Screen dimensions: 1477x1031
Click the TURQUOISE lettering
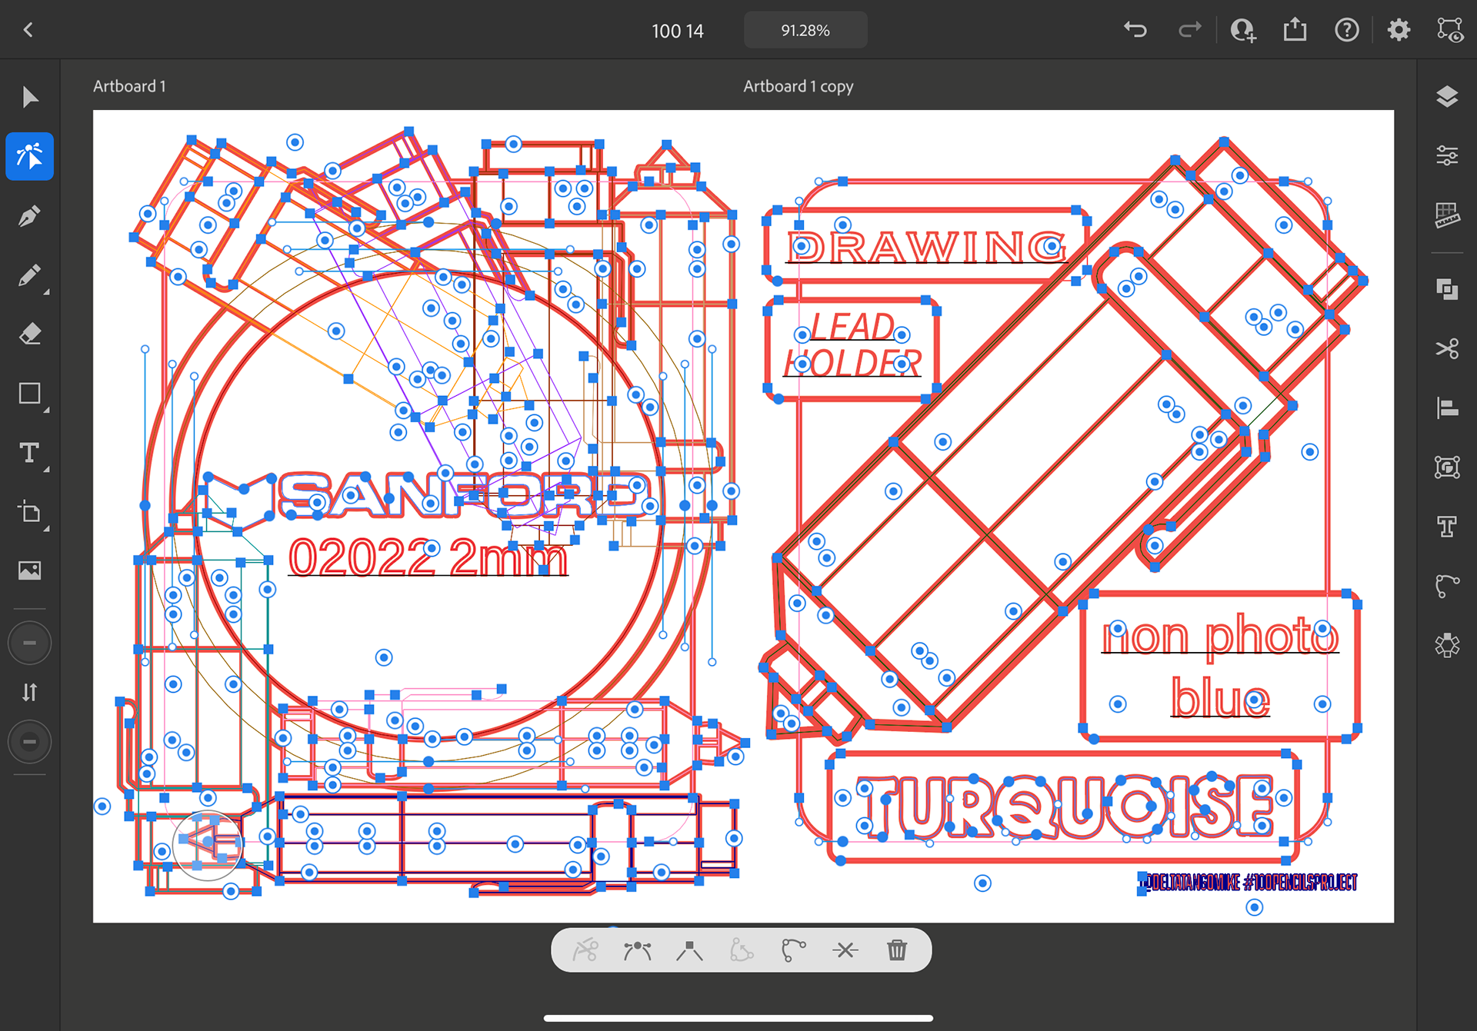[x=1065, y=806]
